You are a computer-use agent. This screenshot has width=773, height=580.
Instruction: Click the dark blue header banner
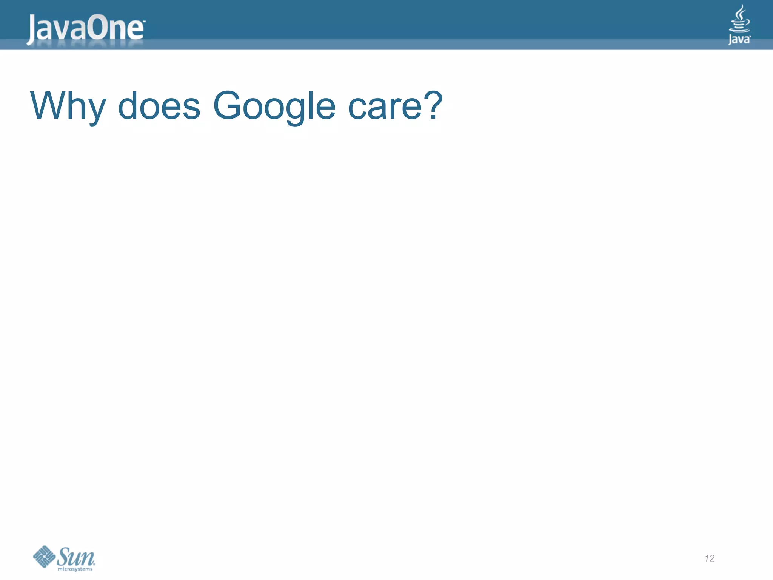[415, 19]
